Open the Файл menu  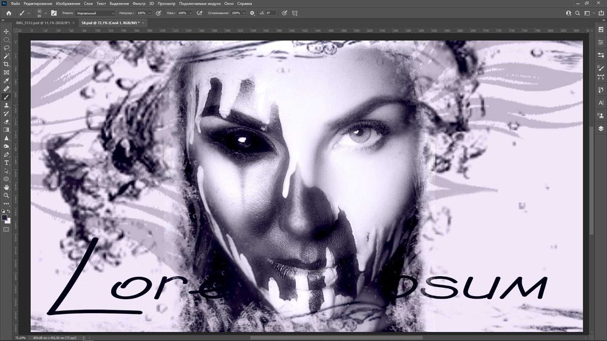(16, 4)
